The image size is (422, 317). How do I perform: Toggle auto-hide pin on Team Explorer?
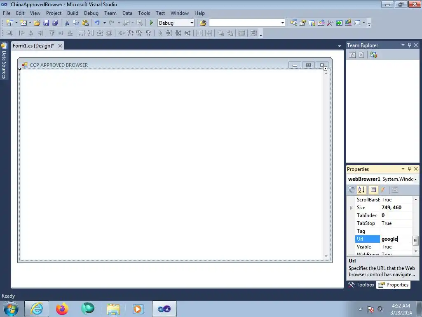pyautogui.click(x=409, y=45)
